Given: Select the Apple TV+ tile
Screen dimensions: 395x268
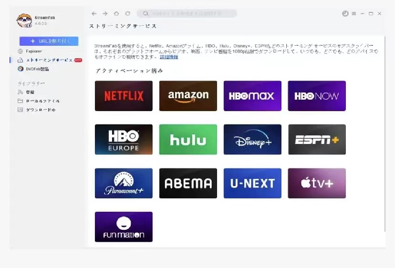Looking at the screenshot, I should coord(317,183).
